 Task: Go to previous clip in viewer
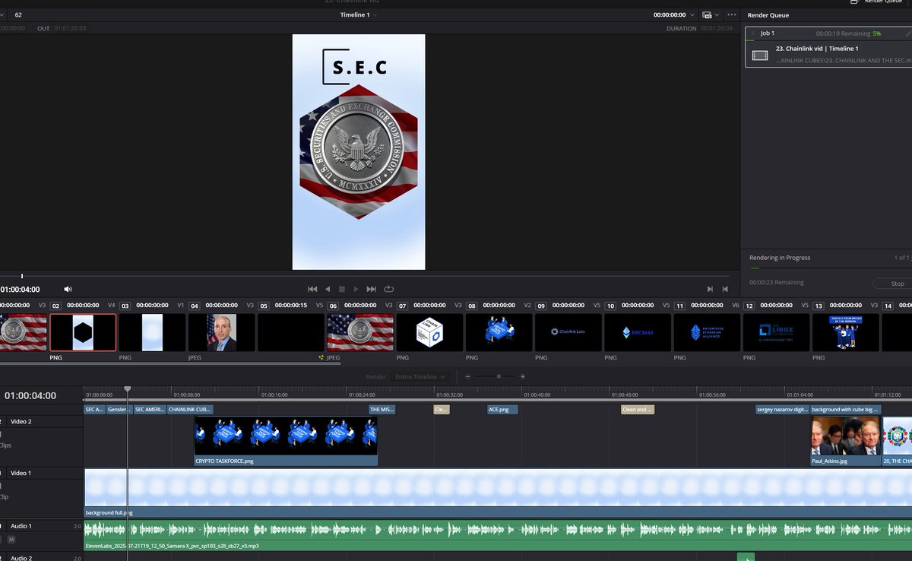click(725, 289)
